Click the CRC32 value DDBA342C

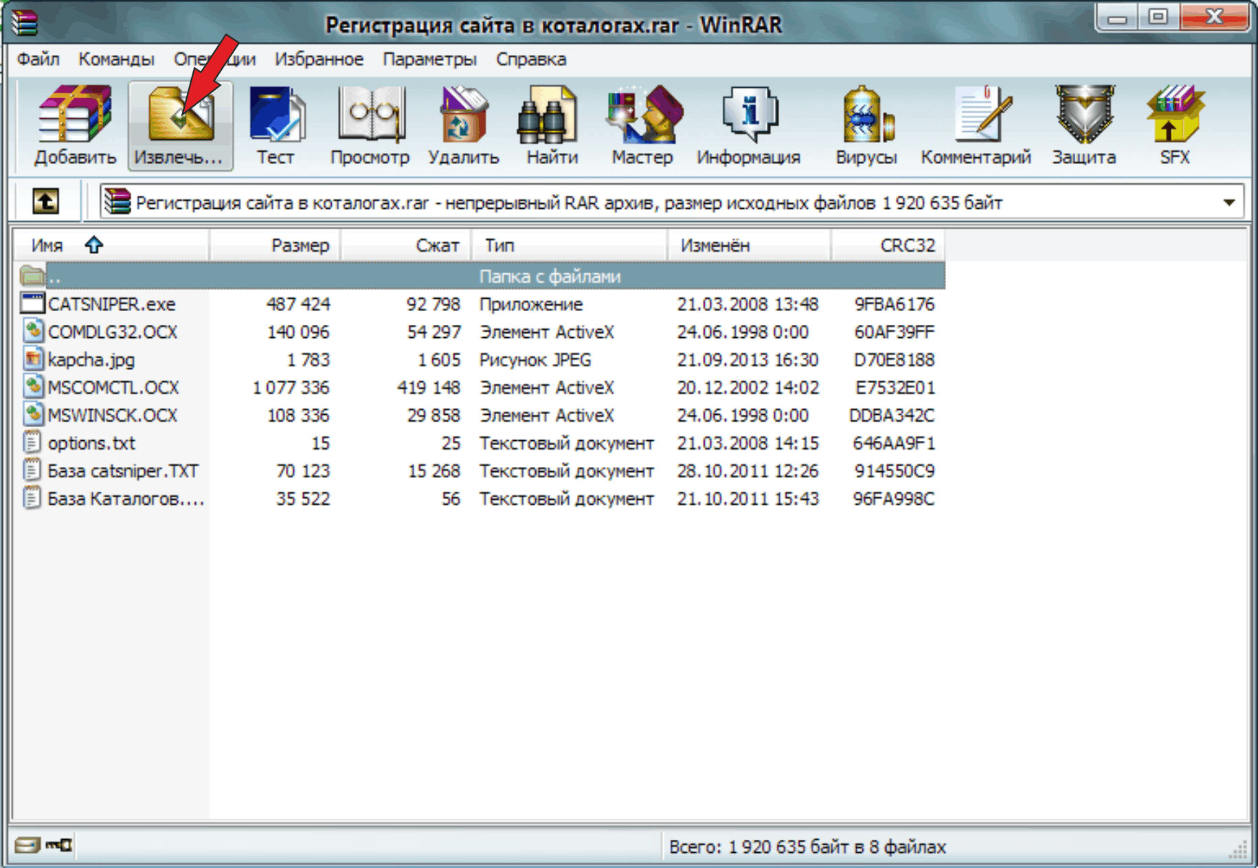[x=892, y=415]
